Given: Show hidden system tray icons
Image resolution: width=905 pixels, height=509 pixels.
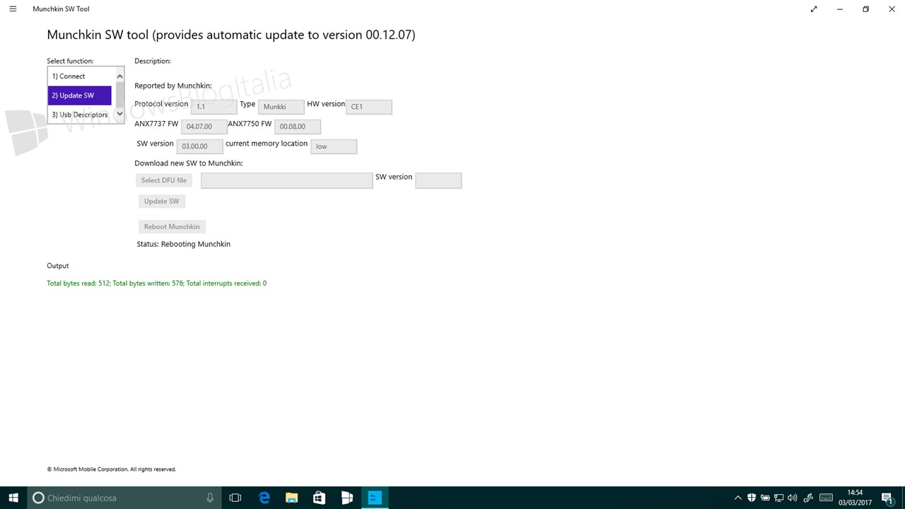Looking at the screenshot, I should click(x=738, y=498).
